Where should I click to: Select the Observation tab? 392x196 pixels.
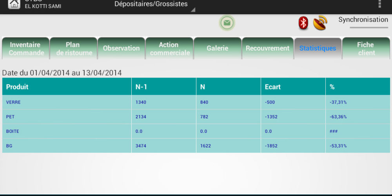tap(121, 49)
